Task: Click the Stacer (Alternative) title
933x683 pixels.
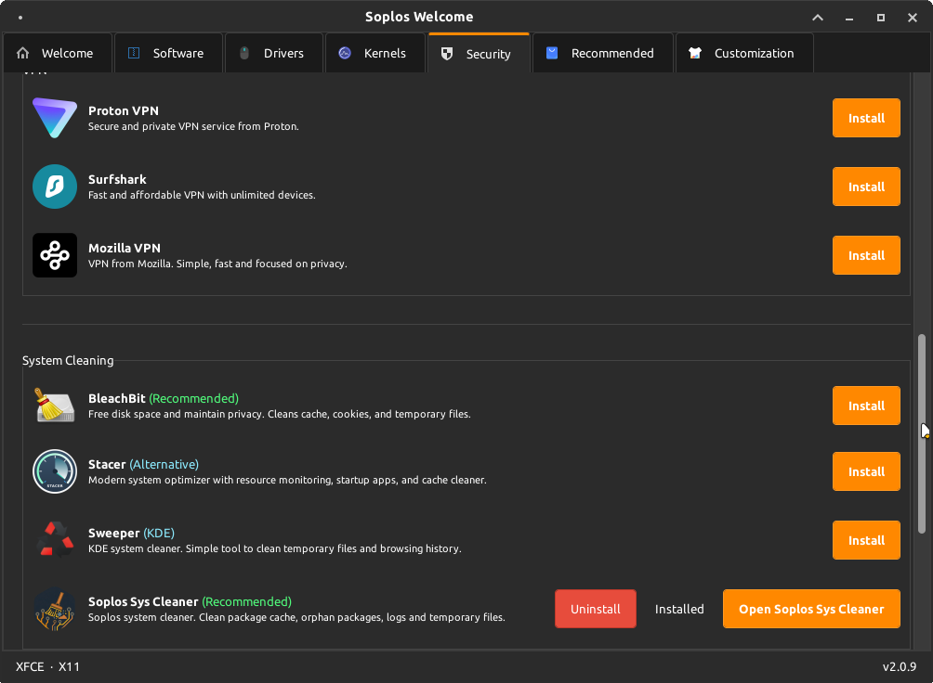Action: coord(143,464)
